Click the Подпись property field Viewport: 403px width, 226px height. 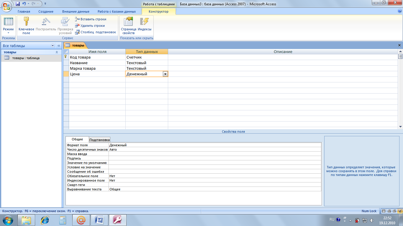(215, 158)
